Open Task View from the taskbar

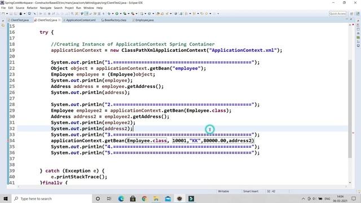(109, 198)
